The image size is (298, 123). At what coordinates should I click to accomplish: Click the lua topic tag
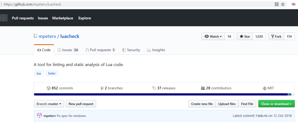(39, 73)
